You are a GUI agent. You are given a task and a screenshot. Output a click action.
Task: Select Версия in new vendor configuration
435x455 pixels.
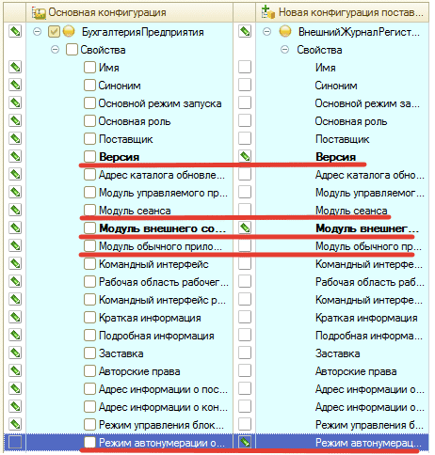pyautogui.click(x=335, y=157)
